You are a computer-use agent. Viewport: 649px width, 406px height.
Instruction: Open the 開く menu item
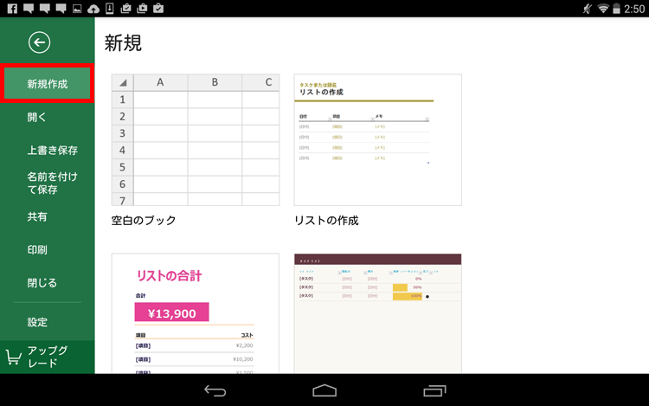point(37,117)
